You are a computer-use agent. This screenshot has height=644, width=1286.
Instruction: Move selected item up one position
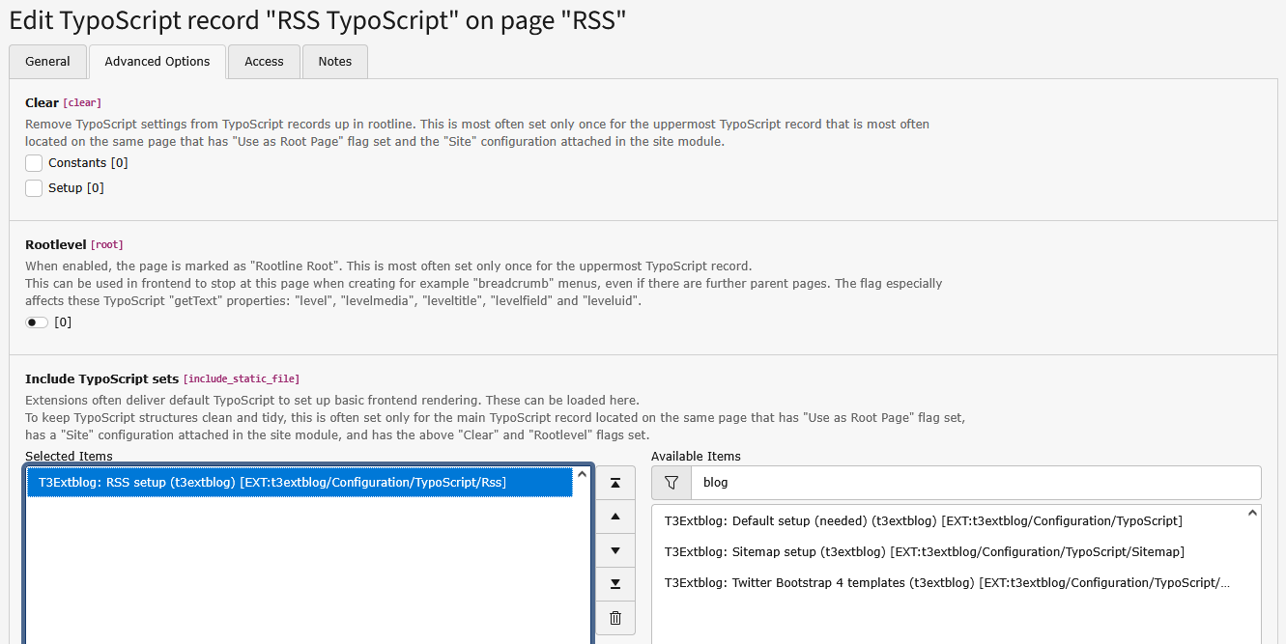pos(615,517)
